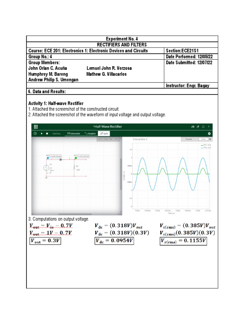Click the PR2 probe reading label
Image resolution: width=244 pixels, height=326 pixels.
pos(55,156)
